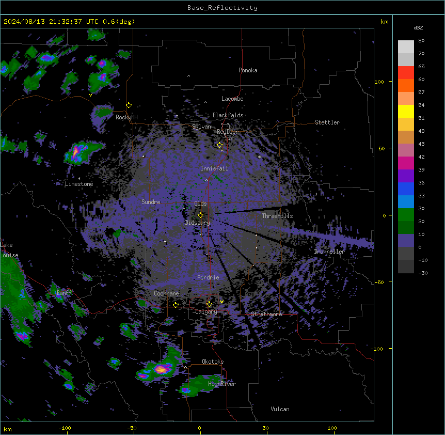Click the 2024/08/13 21:32:37 UTC timestamp
Viewport: 445px width, 435px height.
[51, 22]
